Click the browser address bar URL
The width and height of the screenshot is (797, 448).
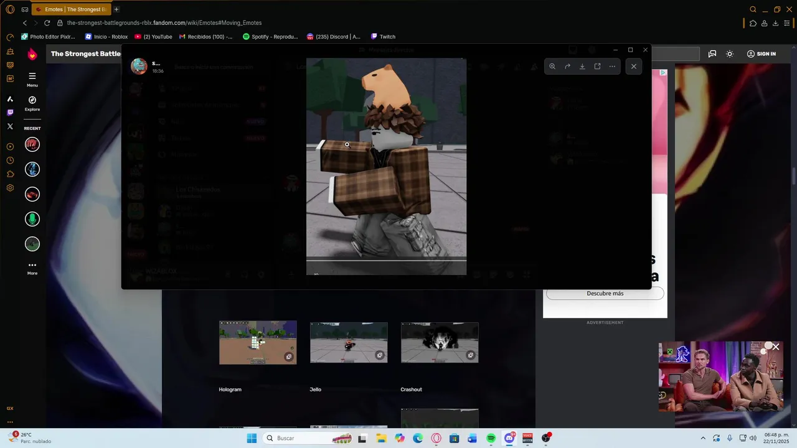(164, 23)
